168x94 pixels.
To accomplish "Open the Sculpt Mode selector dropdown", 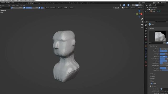I will coord(3,5).
